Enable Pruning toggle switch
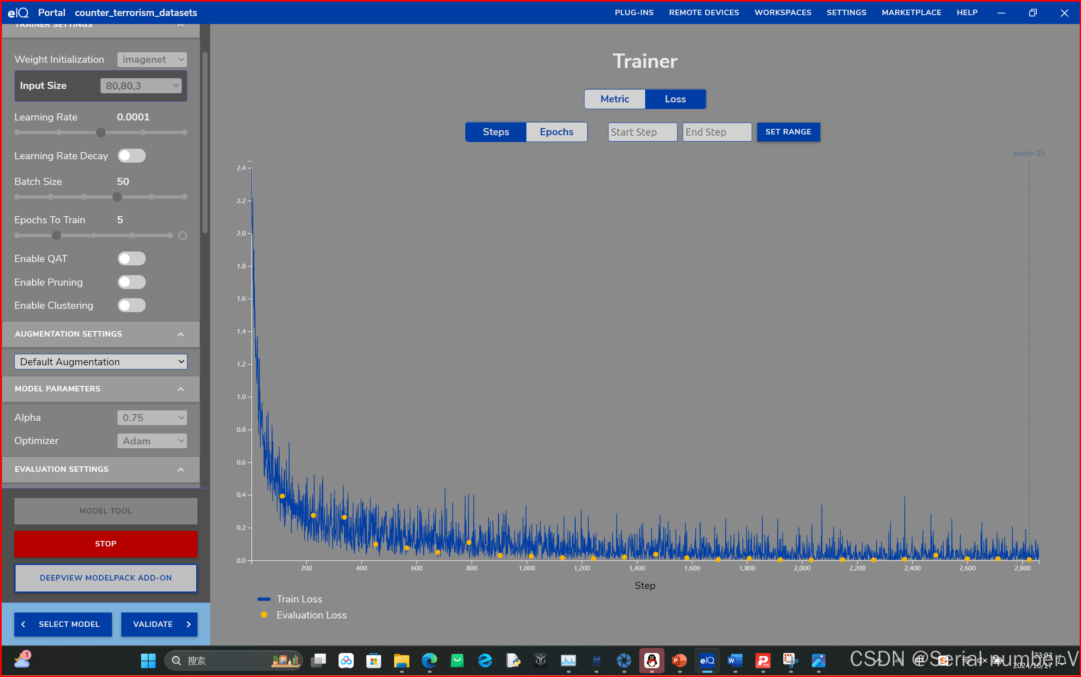Image resolution: width=1081 pixels, height=677 pixels. (x=131, y=282)
